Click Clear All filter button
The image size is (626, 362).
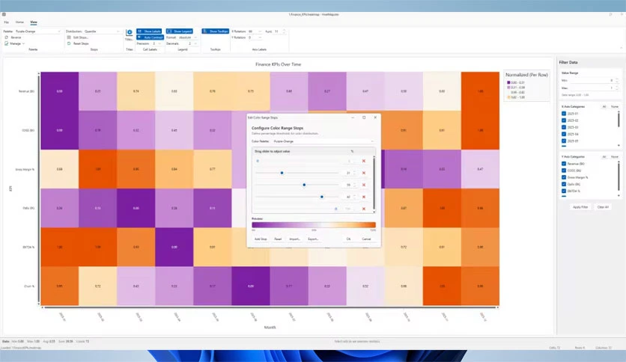(603, 207)
